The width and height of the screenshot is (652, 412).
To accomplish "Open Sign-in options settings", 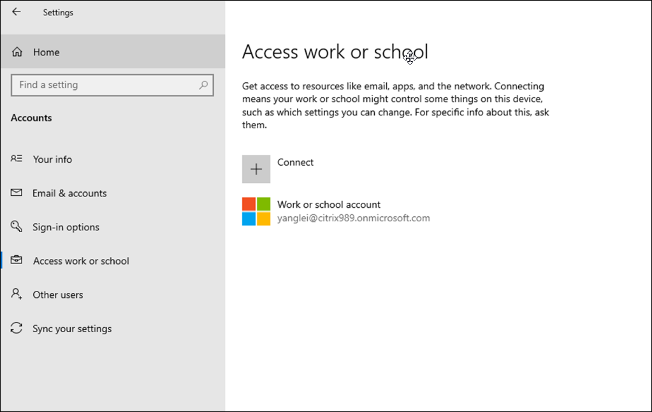I will pos(66,227).
